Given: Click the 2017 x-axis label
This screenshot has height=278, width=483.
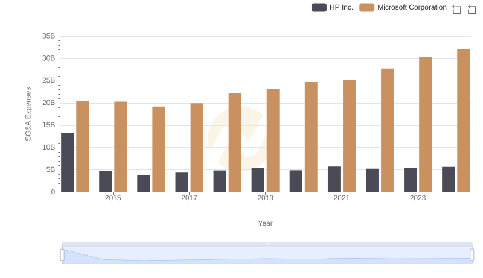Looking at the screenshot, I should (189, 198).
